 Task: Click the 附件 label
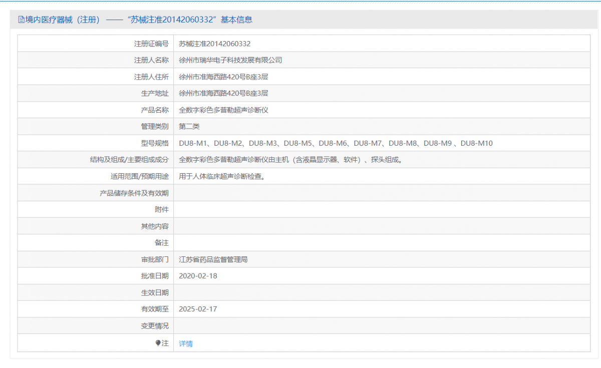[x=162, y=209]
